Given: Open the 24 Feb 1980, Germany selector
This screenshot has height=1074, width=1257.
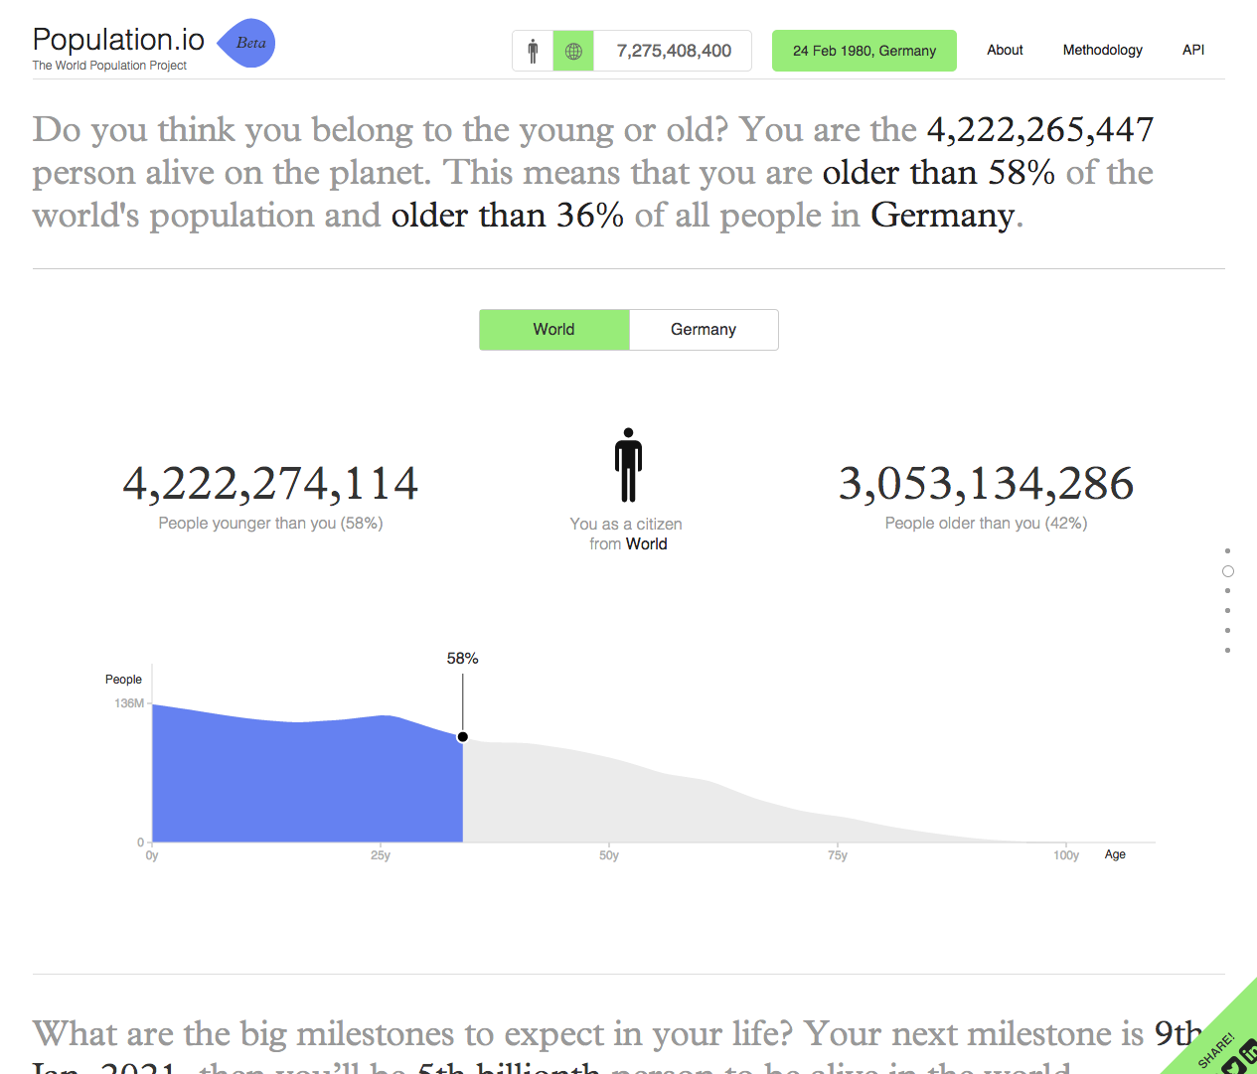Looking at the screenshot, I should tap(864, 51).
